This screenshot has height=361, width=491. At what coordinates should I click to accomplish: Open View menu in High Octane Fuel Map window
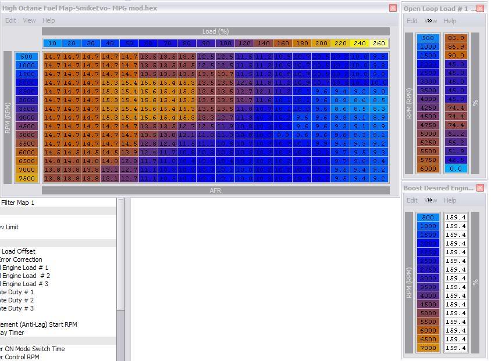(x=29, y=20)
